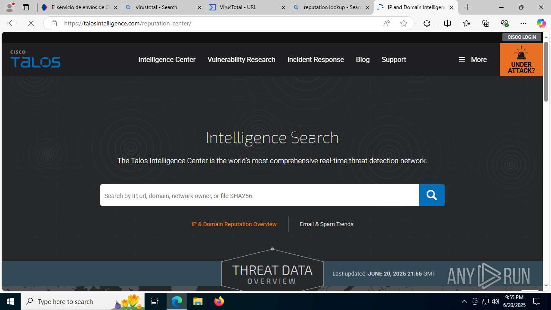Open Task View on taskbar
This screenshot has height=310, width=551.
pyautogui.click(x=155, y=301)
